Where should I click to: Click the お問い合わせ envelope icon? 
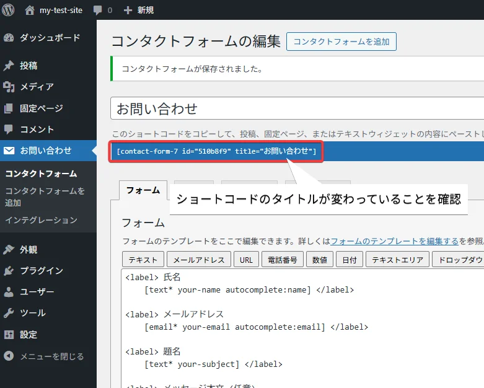coord(9,151)
